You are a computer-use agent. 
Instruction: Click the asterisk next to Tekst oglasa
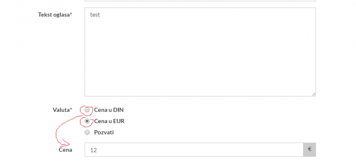[x=71, y=14]
